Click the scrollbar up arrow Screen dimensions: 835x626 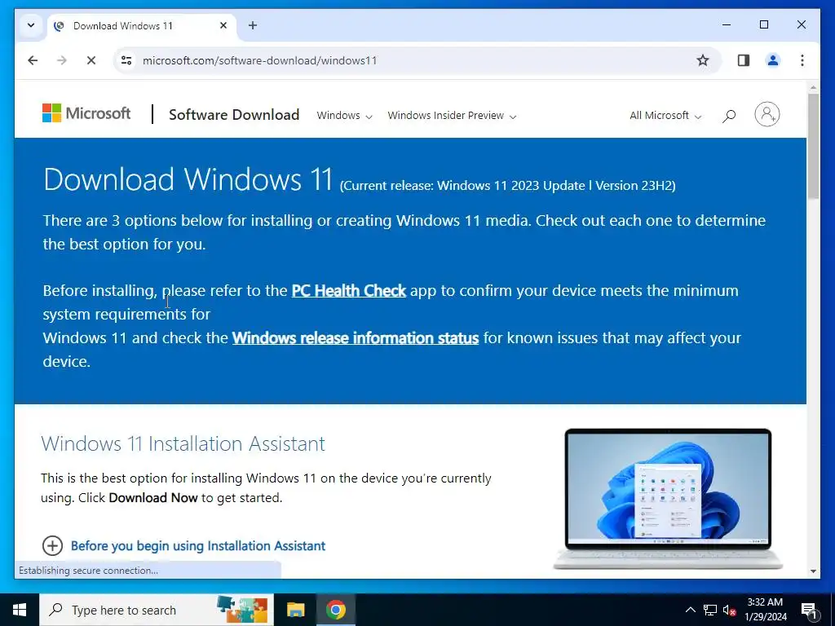coord(813,87)
